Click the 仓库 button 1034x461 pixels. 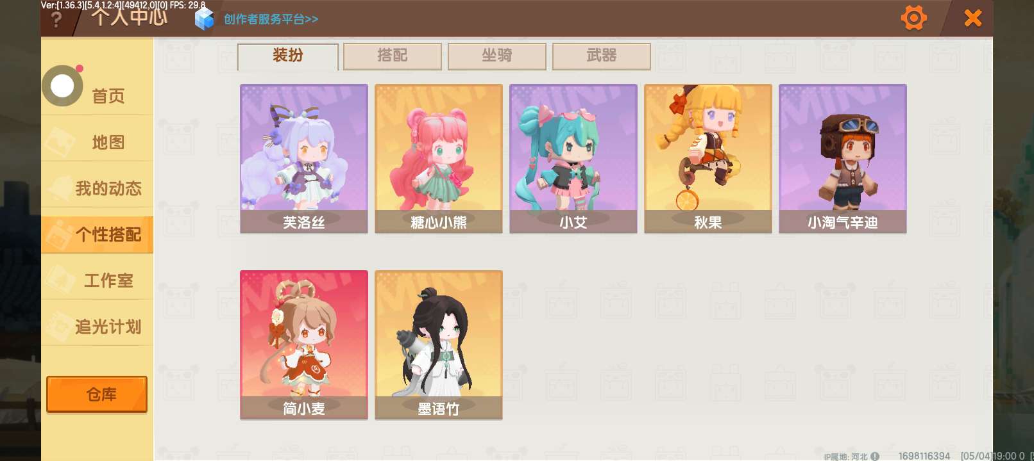[x=97, y=394]
